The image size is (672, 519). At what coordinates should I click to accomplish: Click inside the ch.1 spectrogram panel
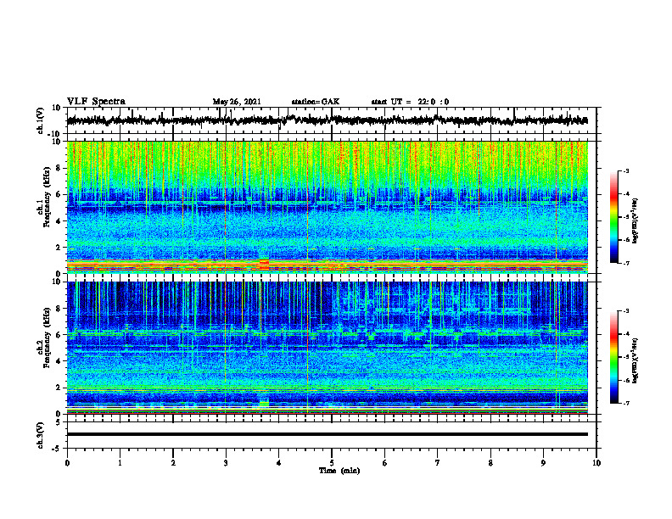(328, 207)
